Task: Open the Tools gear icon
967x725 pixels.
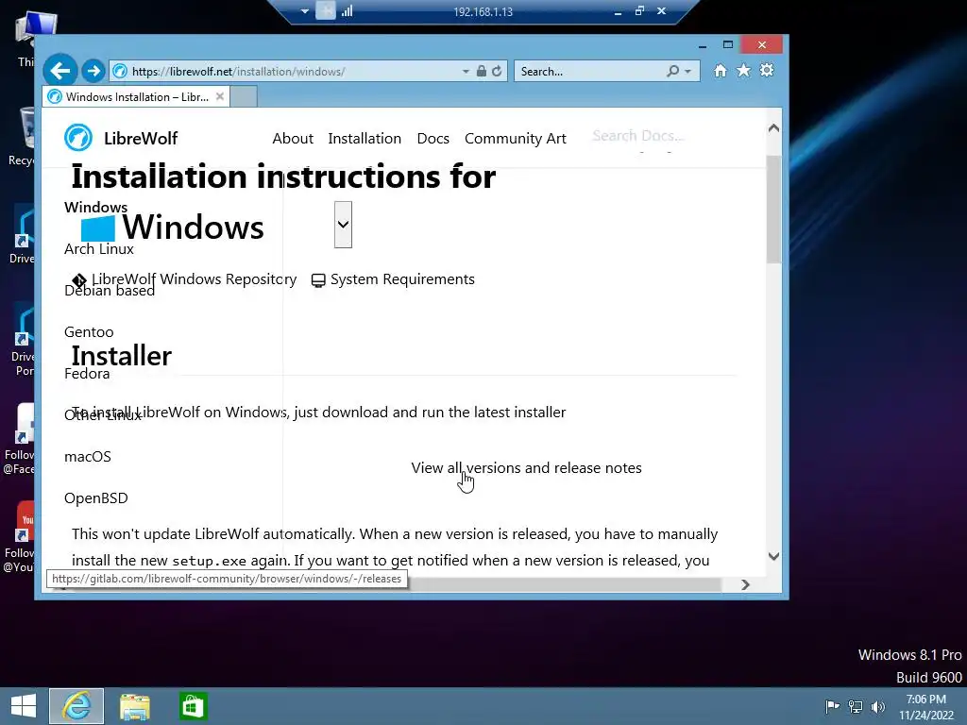Action: (767, 70)
